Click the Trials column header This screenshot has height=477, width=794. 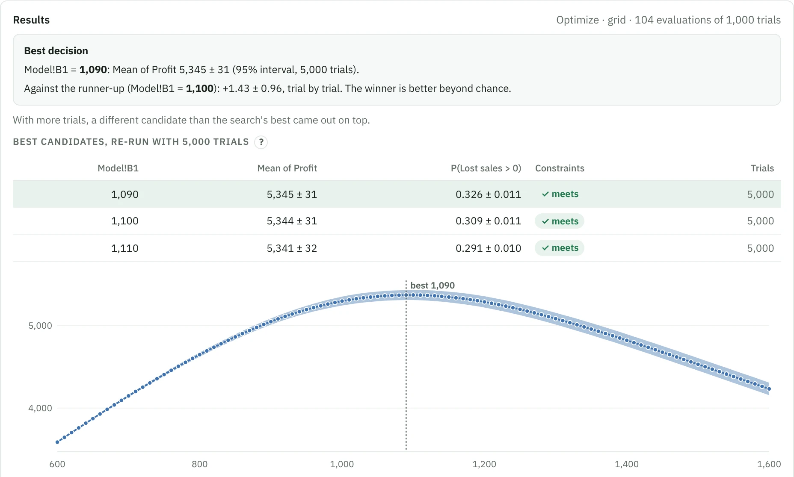[762, 168]
